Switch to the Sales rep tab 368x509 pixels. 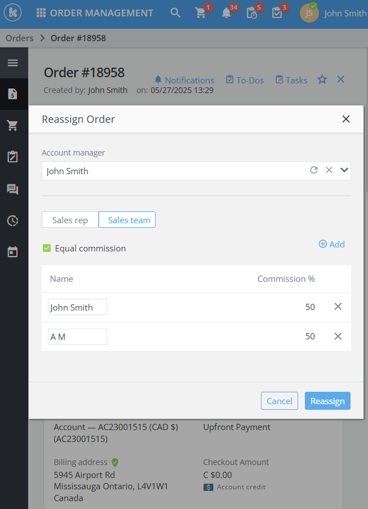click(x=70, y=220)
